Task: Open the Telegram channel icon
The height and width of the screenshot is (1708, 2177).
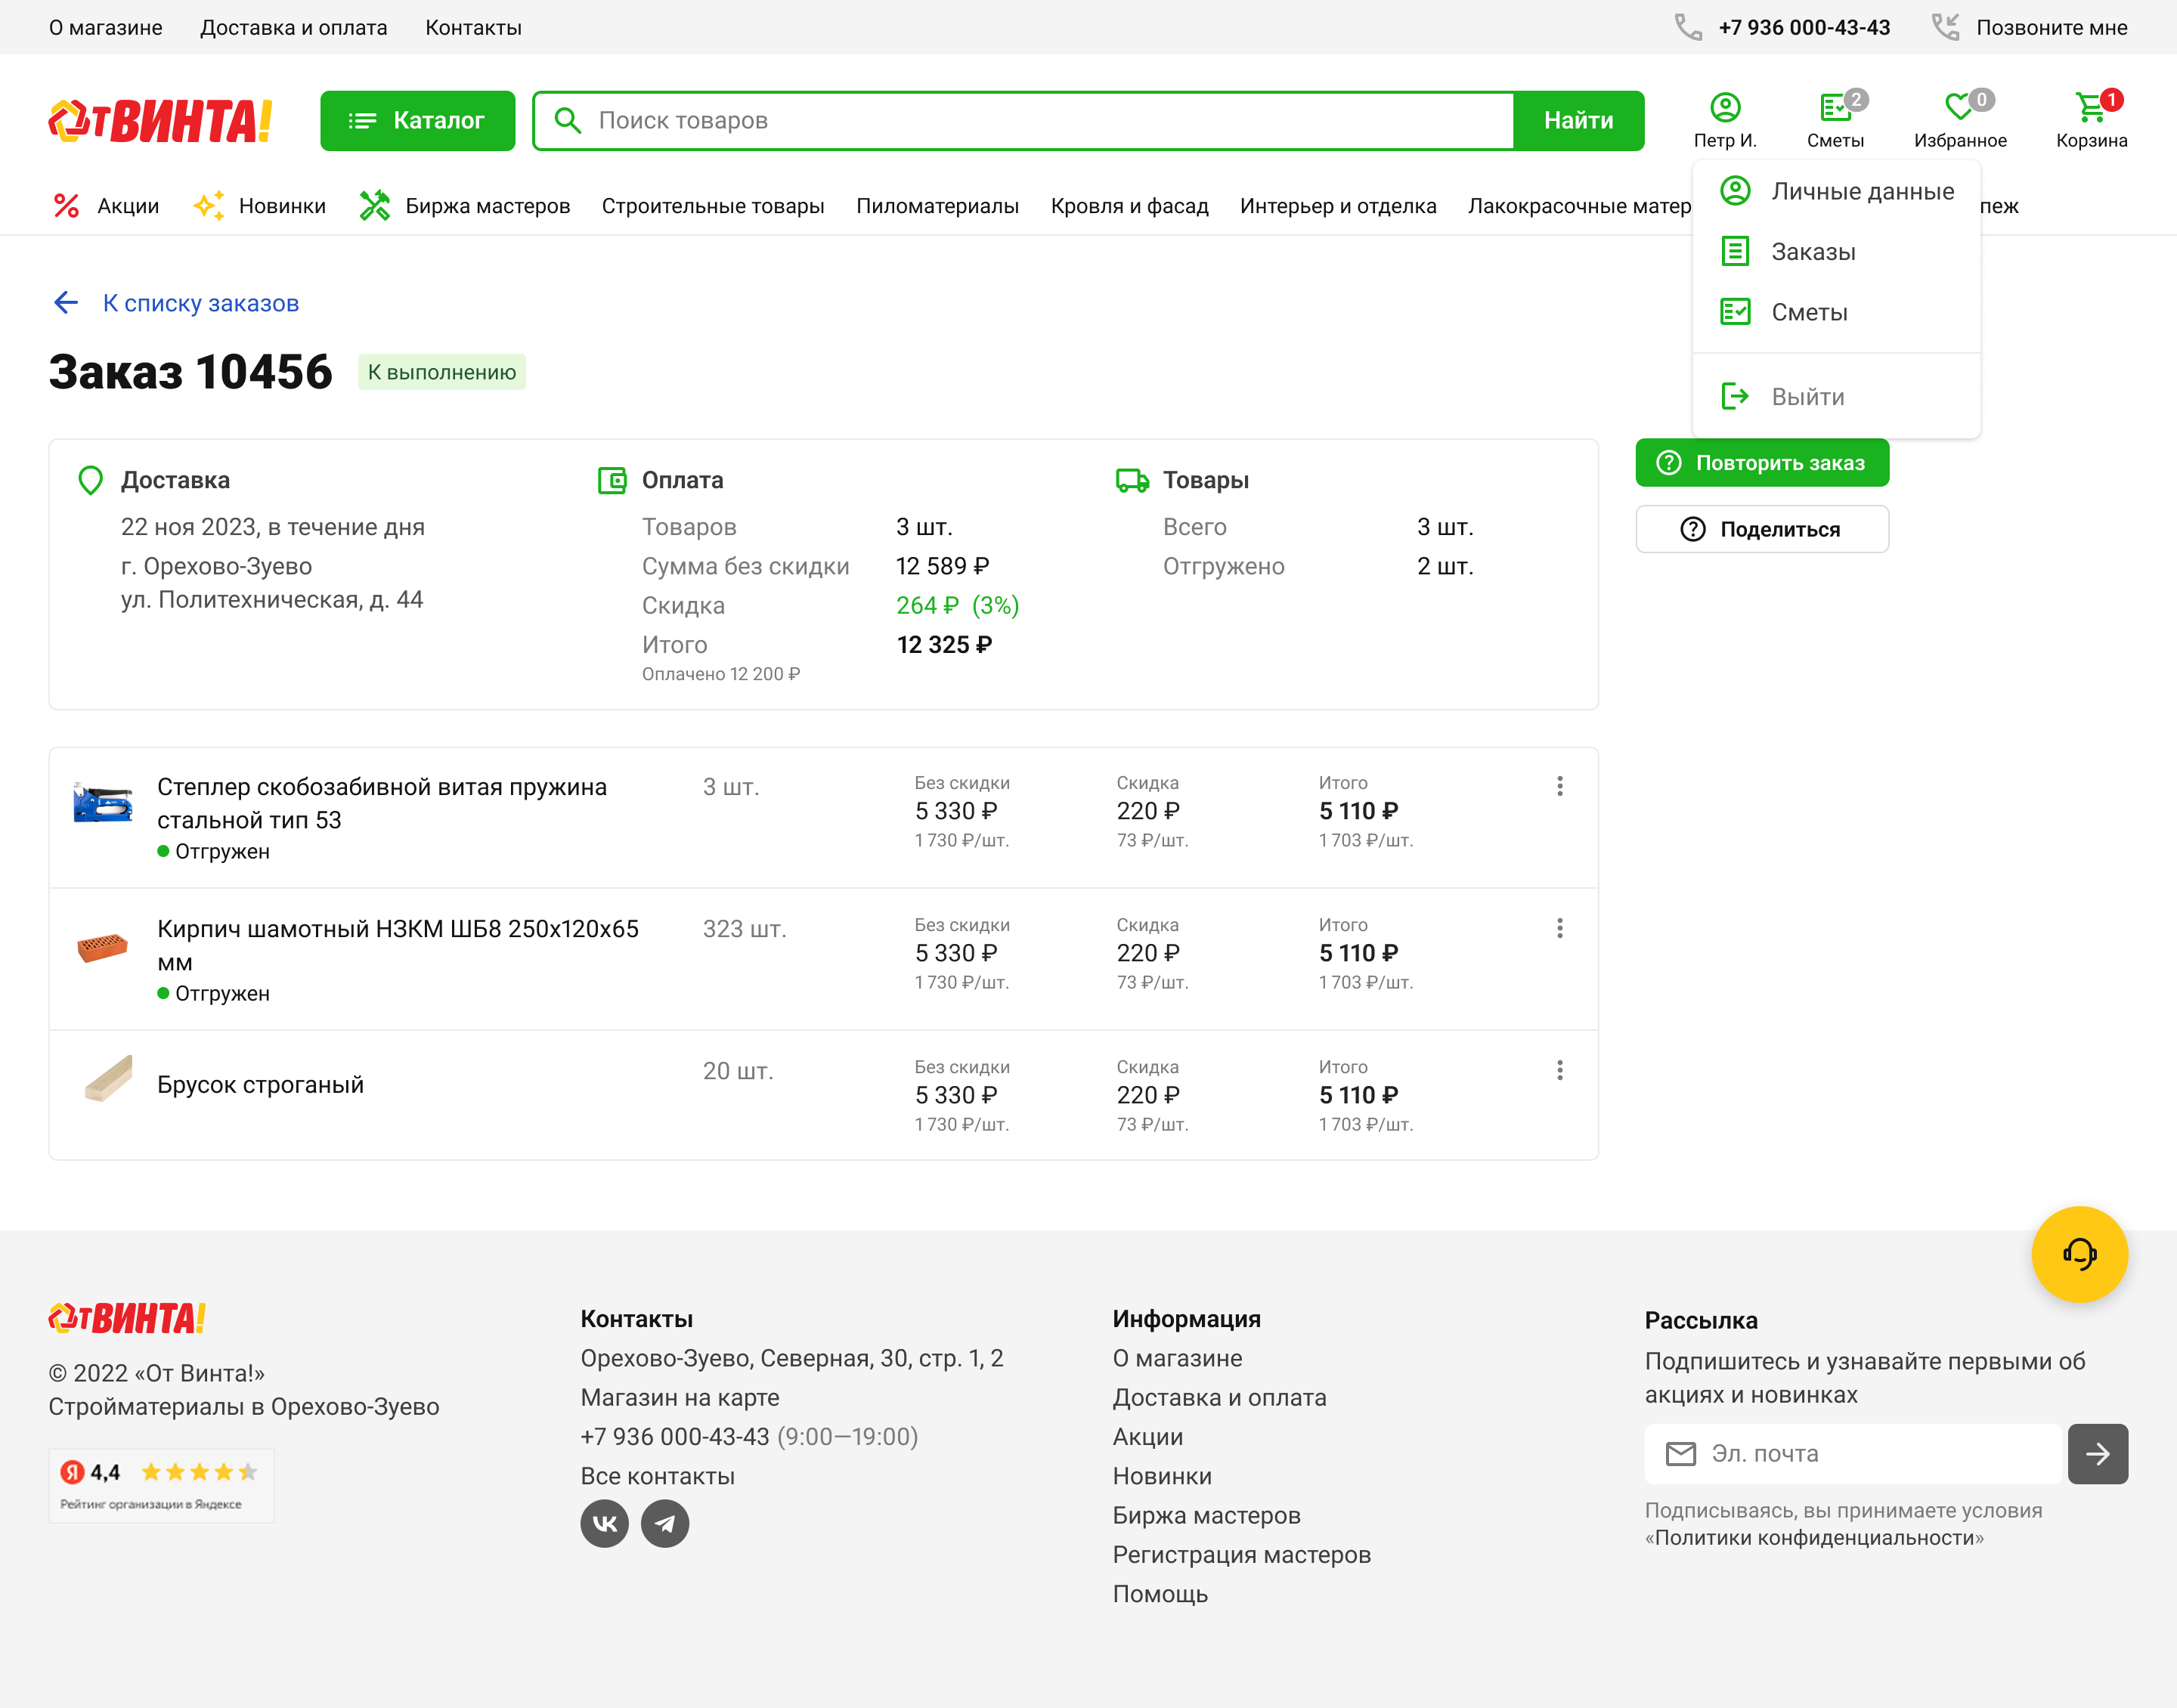Action: [x=665, y=1523]
